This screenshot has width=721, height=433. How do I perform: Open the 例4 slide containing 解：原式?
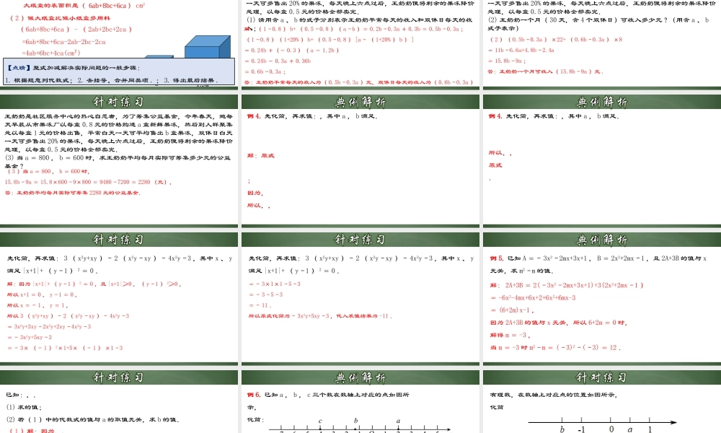(x=359, y=162)
